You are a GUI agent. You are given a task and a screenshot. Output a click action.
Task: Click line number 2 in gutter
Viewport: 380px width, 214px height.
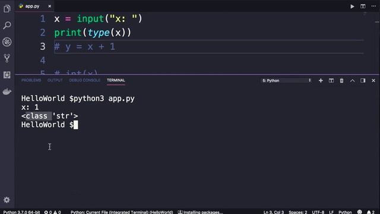point(43,33)
